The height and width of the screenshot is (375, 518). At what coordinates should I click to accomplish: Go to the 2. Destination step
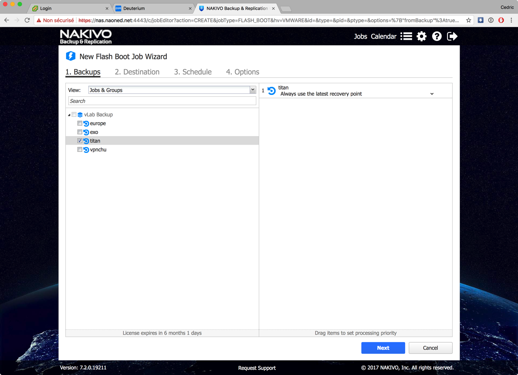pos(137,72)
